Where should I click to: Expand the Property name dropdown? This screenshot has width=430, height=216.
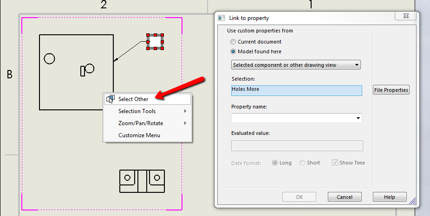297,118
